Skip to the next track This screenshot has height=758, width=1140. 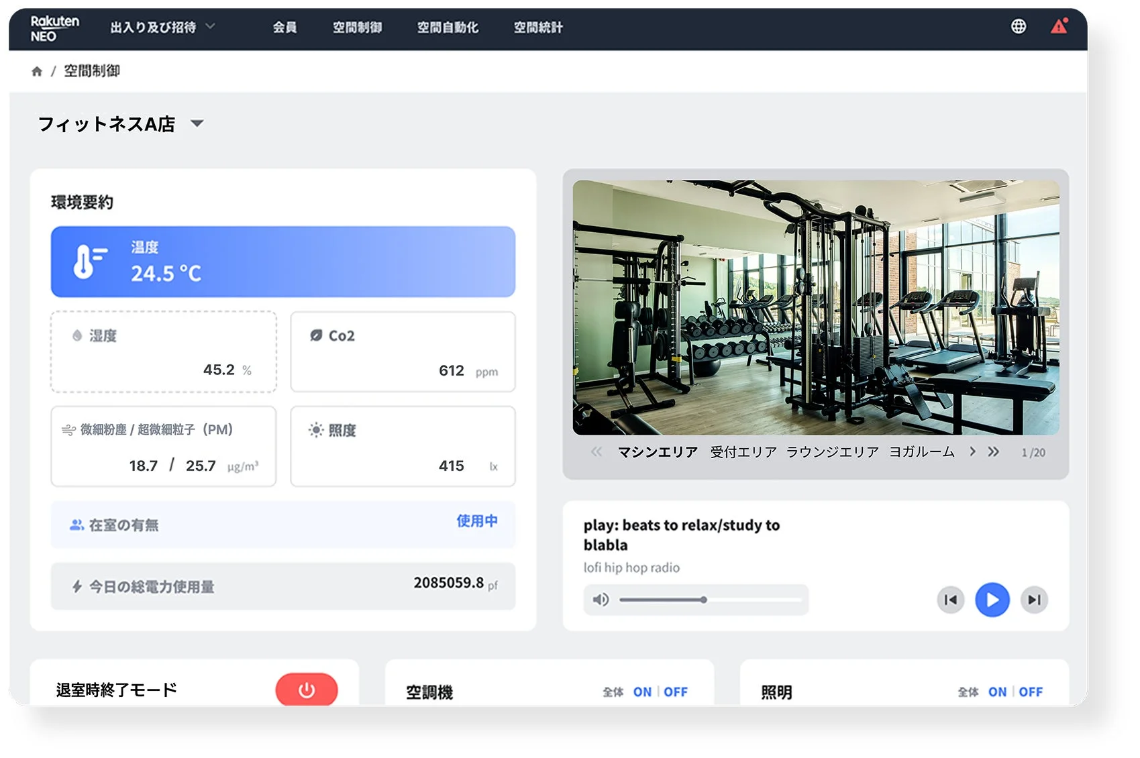coord(1034,600)
